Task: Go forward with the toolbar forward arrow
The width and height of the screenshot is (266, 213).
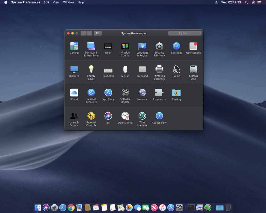Action: click(x=89, y=33)
